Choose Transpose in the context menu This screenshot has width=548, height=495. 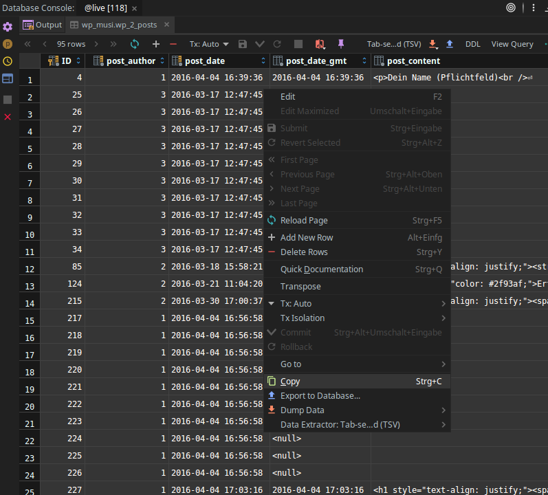(x=300, y=286)
